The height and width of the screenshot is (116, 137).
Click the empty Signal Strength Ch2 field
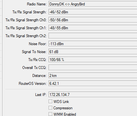pyautogui.click(x=93, y=36)
